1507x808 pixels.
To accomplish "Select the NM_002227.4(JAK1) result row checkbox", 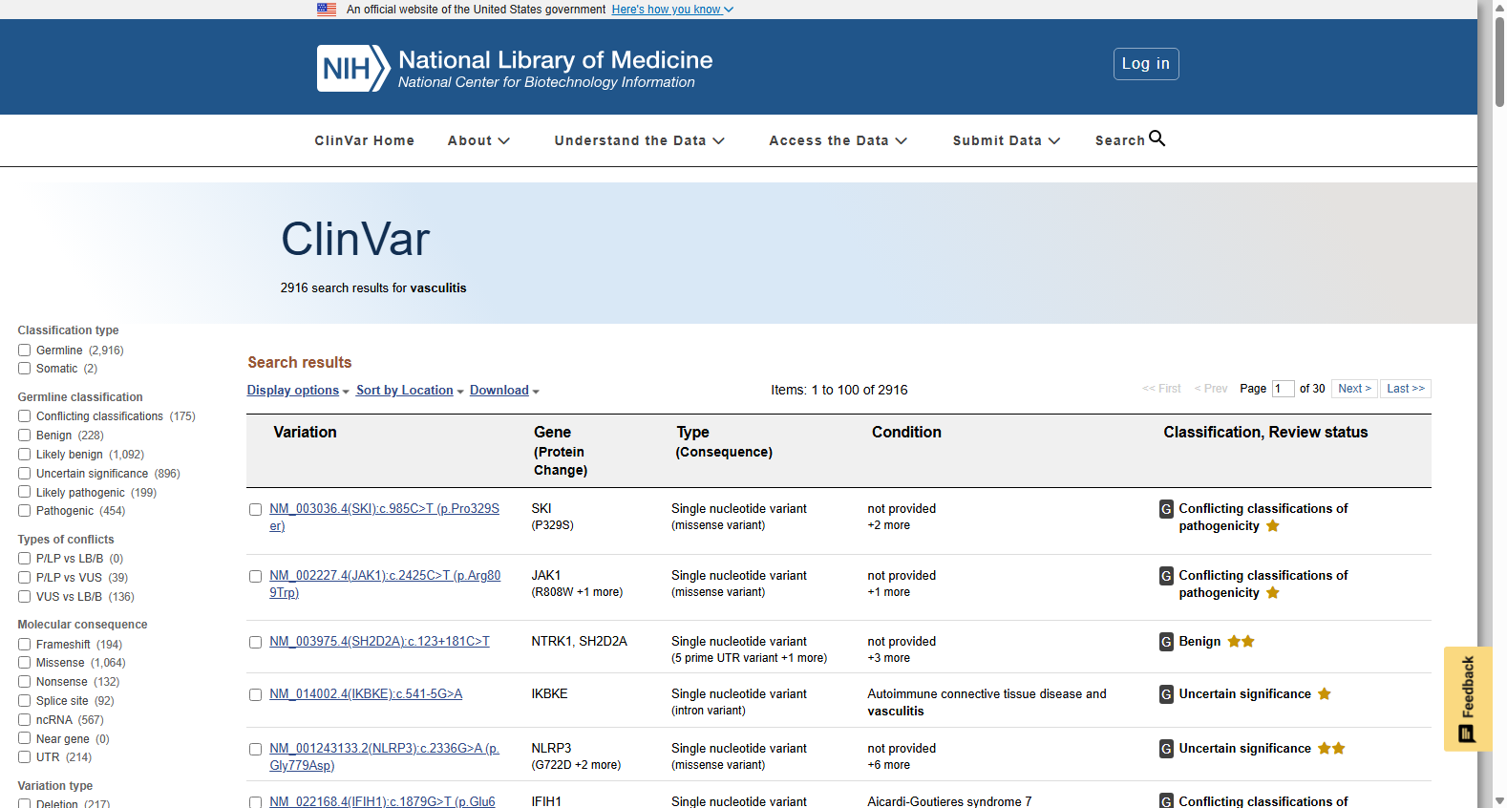I will pos(256,577).
